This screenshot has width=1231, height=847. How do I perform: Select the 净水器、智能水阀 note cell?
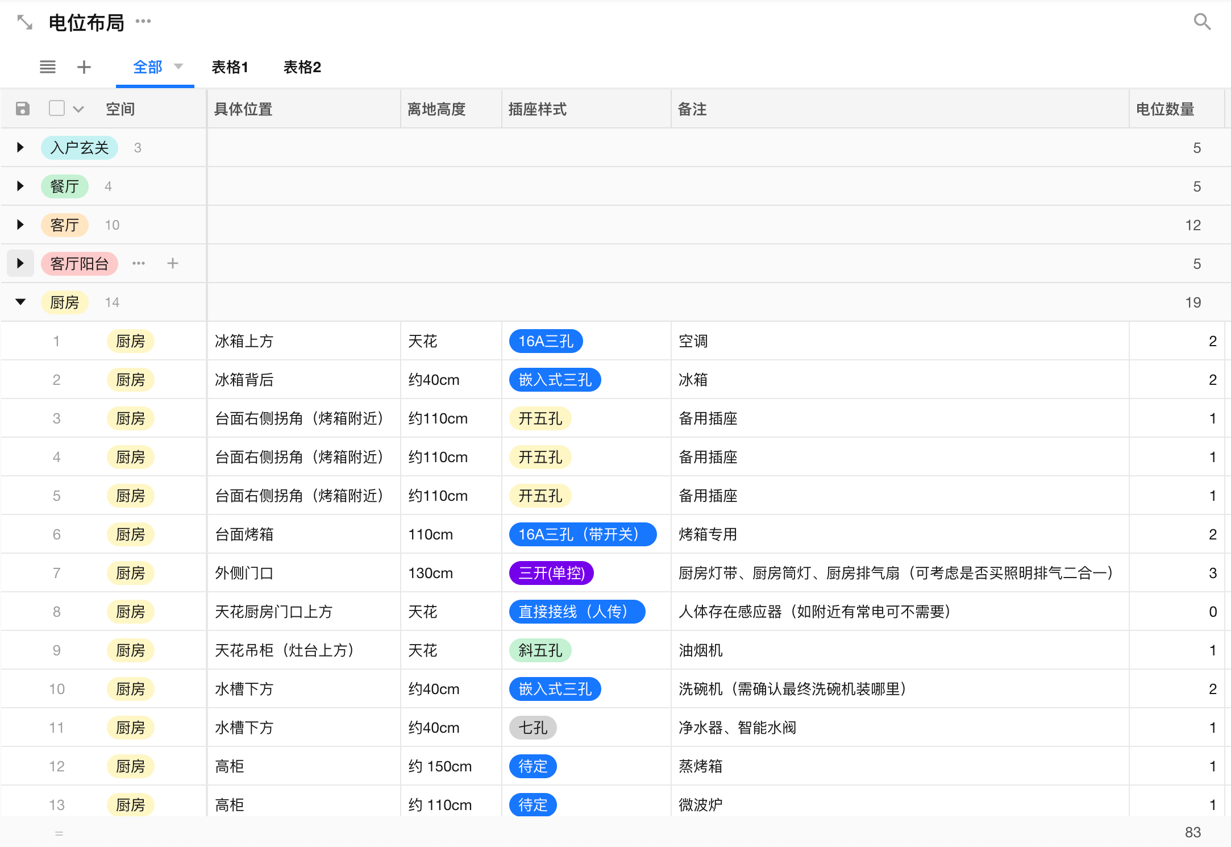pyautogui.click(x=900, y=728)
